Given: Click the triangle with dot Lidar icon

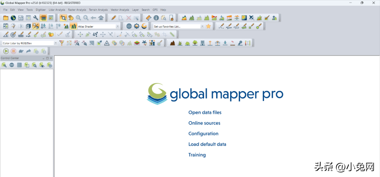Looking at the screenshot, I should pyautogui.click(x=107, y=43).
